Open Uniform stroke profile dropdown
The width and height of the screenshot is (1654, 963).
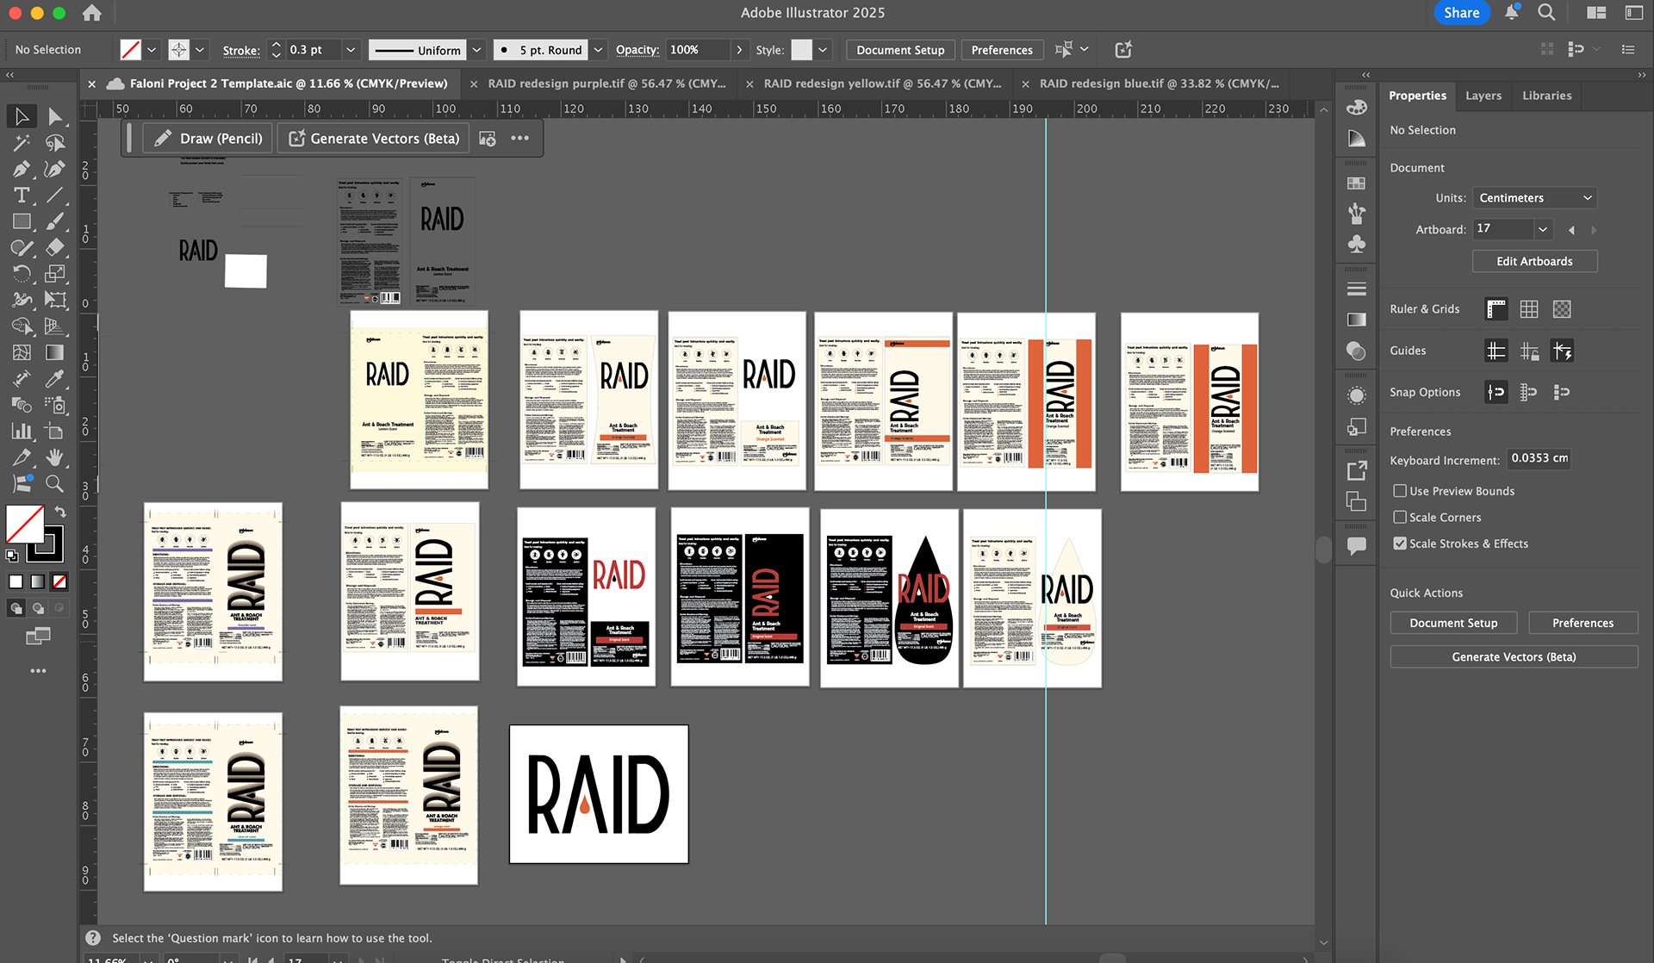click(476, 50)
